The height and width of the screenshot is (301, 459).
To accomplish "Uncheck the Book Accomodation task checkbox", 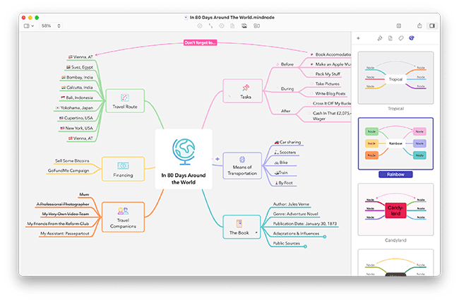I will [x=311, y=54].
